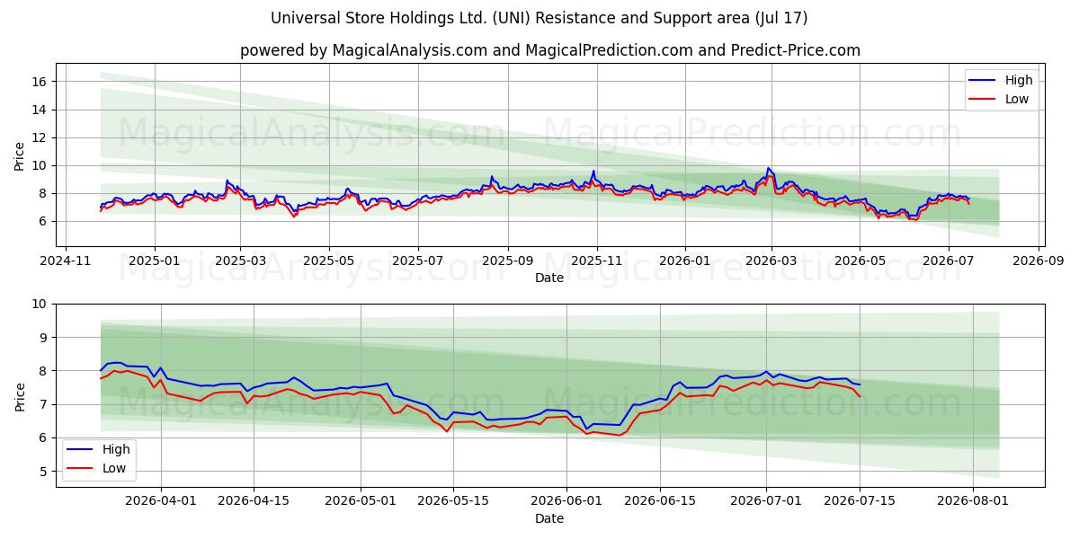Click the top chart 'Date' axis label
Viewport: 1079px width, 539px height.
pyautogui.click(x=549, y=278)
